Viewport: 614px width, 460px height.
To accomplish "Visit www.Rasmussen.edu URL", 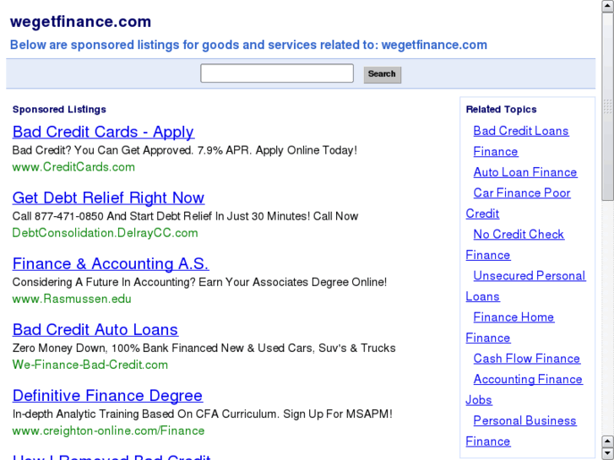I will click(72, 299).
